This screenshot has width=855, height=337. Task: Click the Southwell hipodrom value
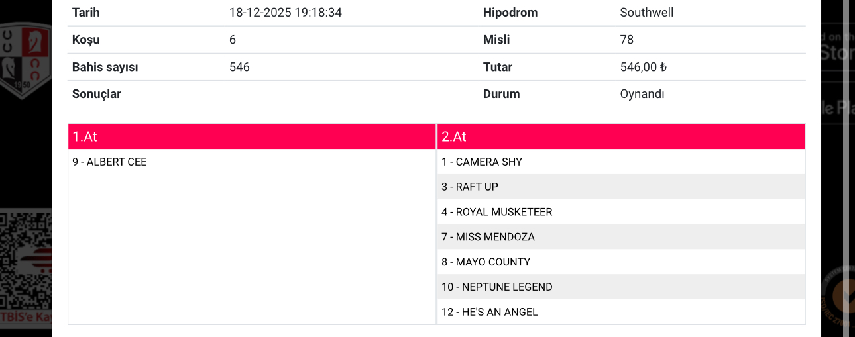(647, 13)
